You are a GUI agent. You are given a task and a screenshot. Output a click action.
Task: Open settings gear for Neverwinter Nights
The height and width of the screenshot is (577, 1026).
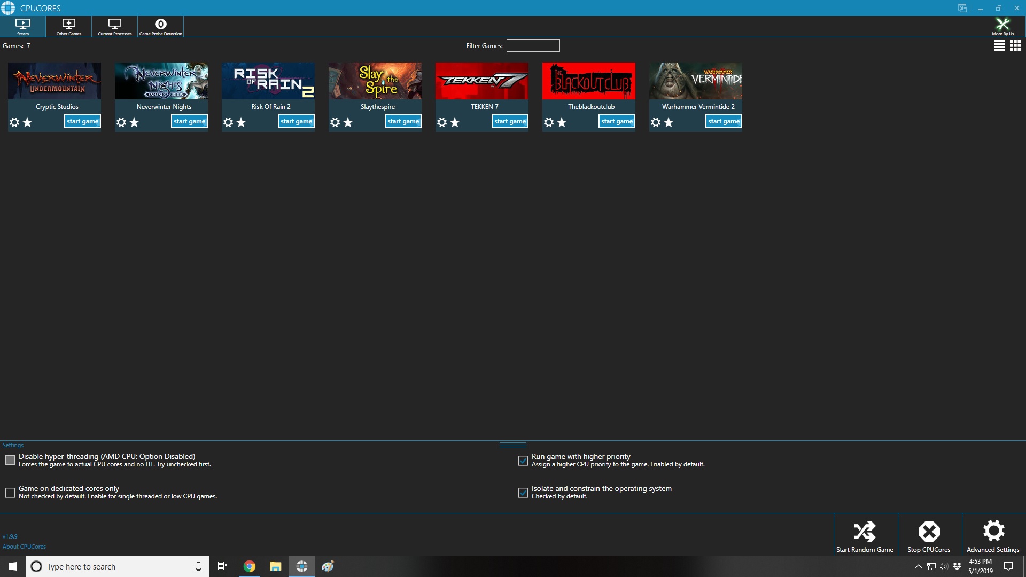click(x=121, y=122)
